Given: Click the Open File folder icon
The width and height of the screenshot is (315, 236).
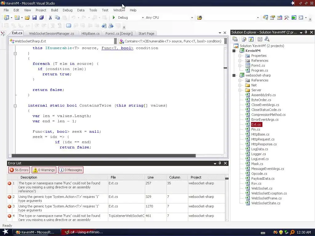Looking at the screenshot, I should tap(27, 18).
